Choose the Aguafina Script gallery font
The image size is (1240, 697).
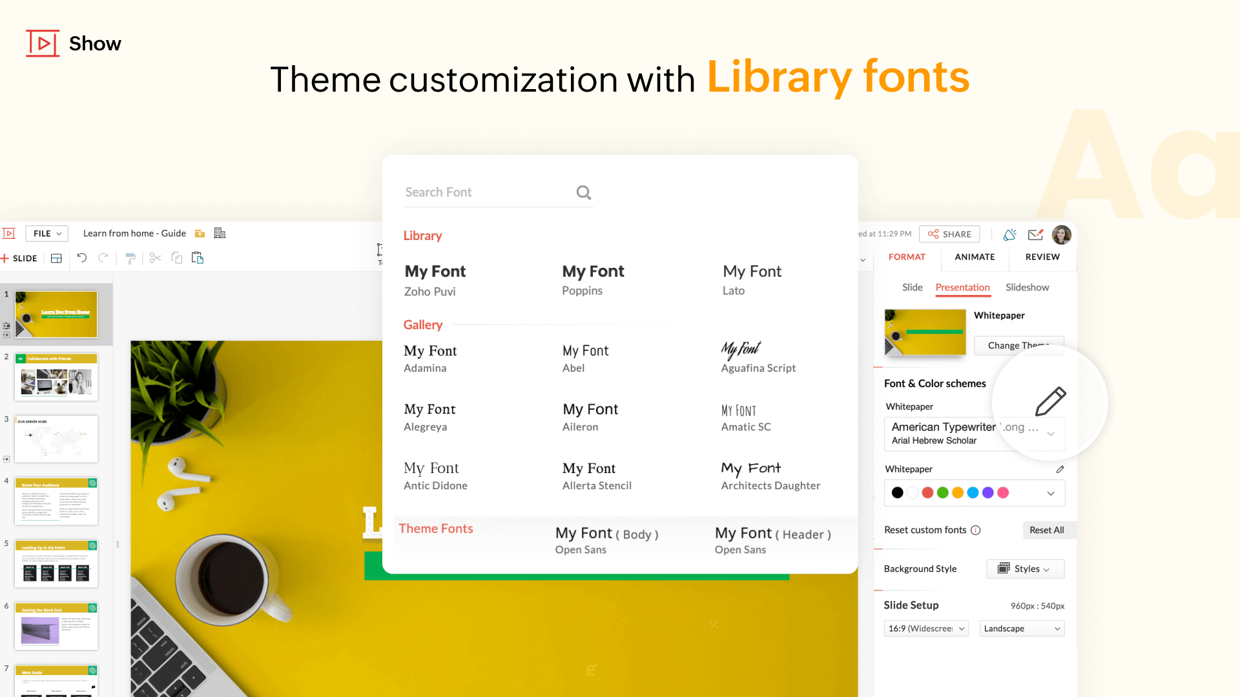point(758,358)
